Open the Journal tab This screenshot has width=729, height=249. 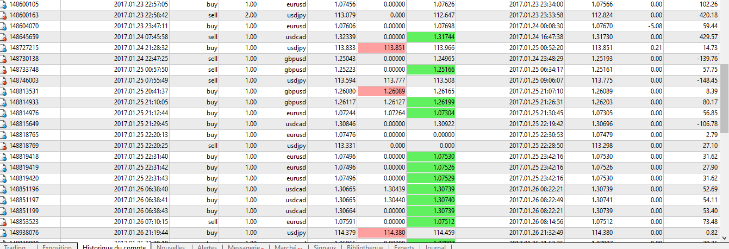(x=435, y=246)
